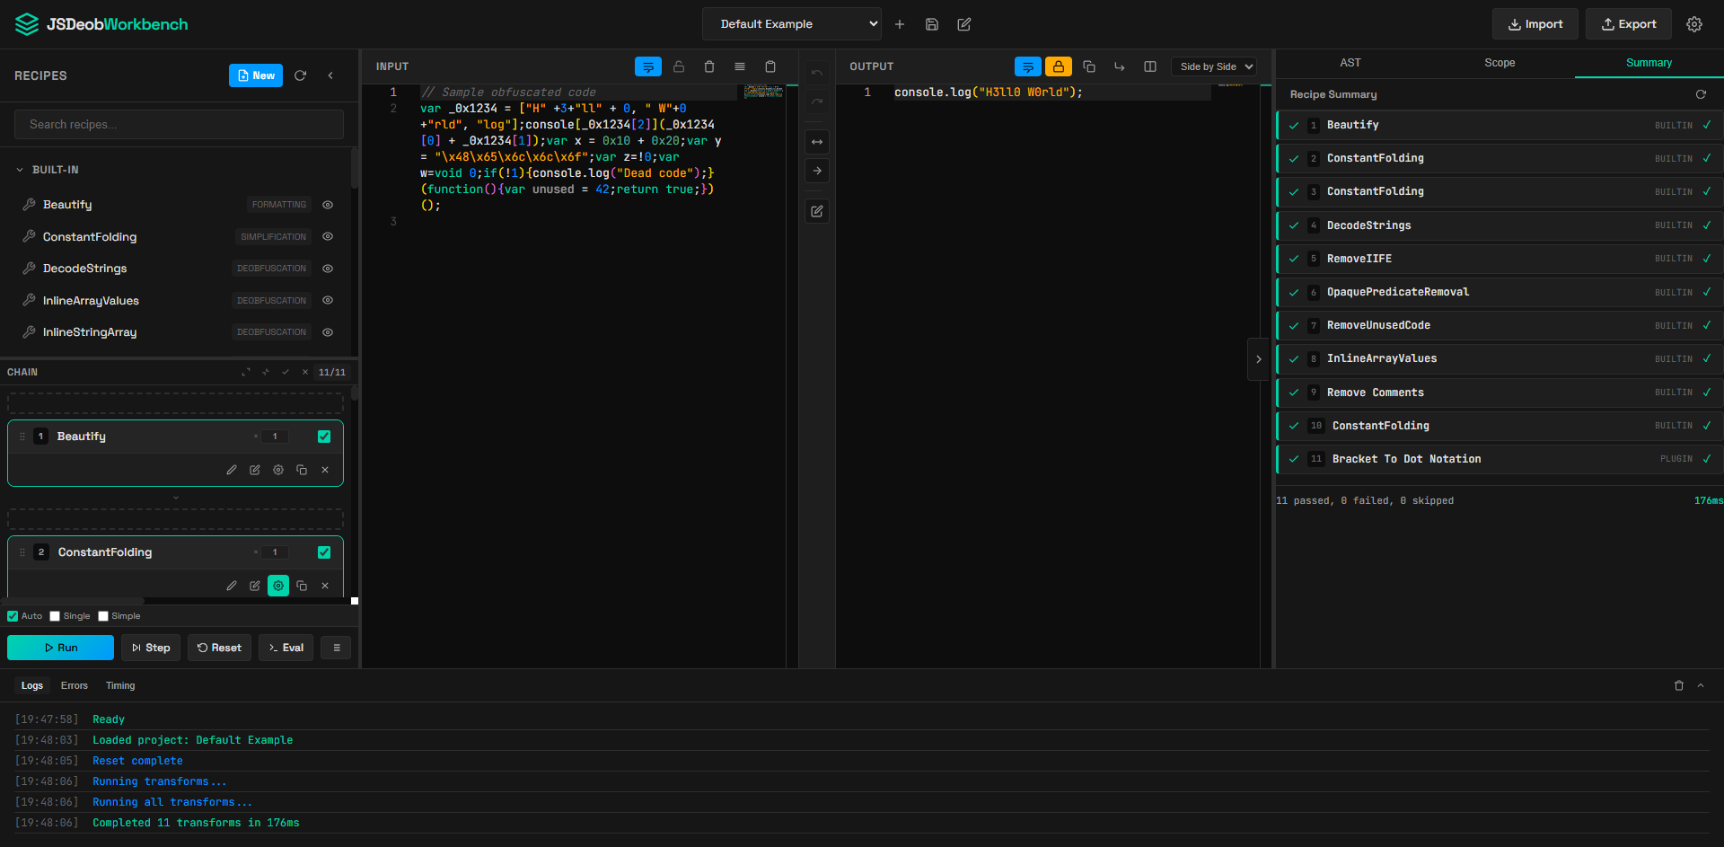The width and height of the screenshot is (1724, 847).
Task: Add a new project with plus icon
Action: [900, 24]
